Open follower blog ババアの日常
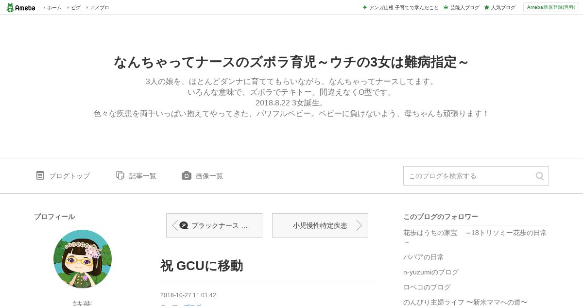Screen dimensions: 583x306 423,257
